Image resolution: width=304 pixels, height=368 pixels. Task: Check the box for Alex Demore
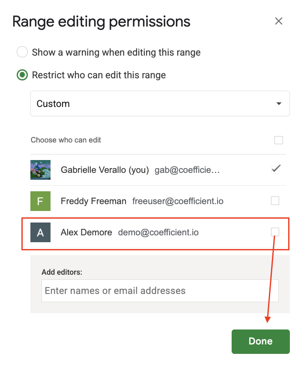coord(275,232)
